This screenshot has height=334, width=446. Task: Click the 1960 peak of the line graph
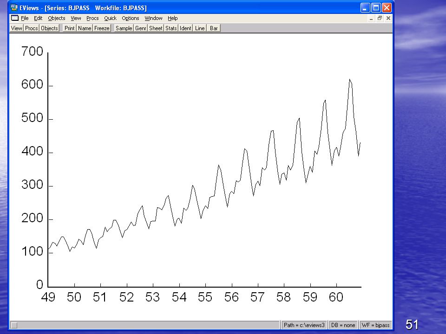click(350, 79)
